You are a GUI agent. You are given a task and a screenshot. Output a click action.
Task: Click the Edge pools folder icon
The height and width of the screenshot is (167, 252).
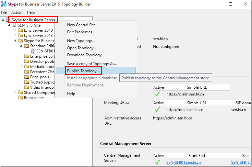click(27, 77)
